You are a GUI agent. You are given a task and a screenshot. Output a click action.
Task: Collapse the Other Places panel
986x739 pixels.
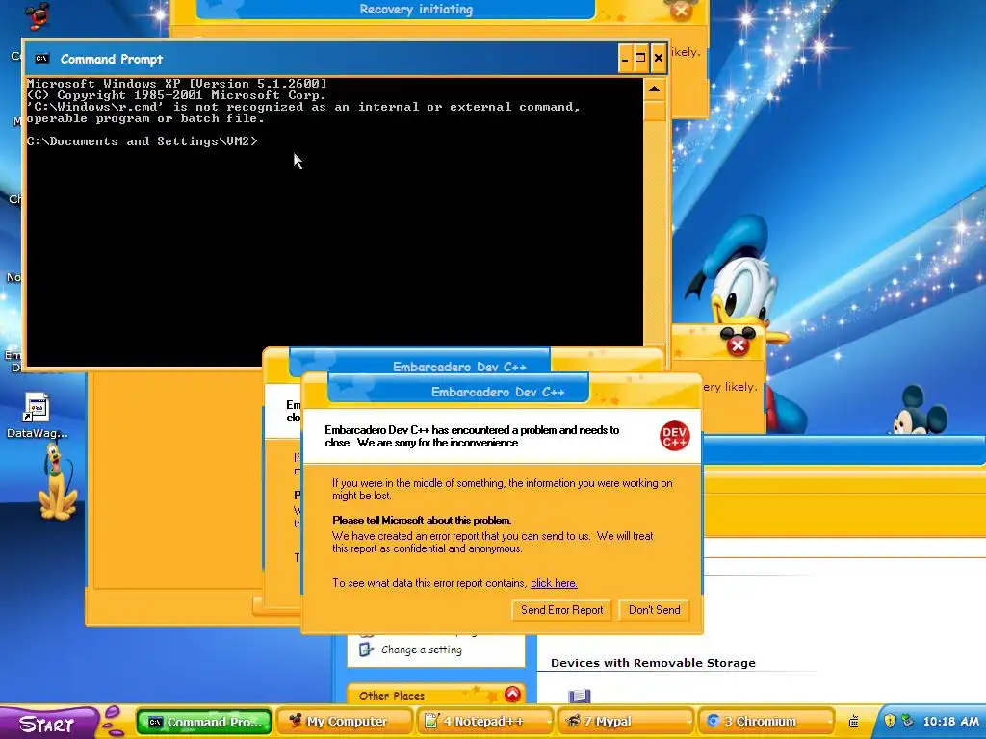pos(512,695)
